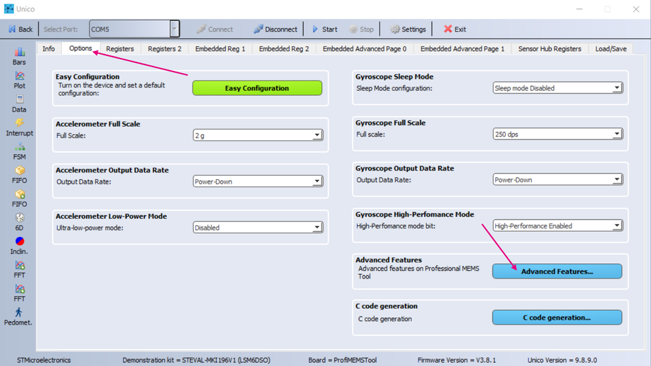Click the Advanced Features... button
The image size is (651, 366).
(557, 272)
